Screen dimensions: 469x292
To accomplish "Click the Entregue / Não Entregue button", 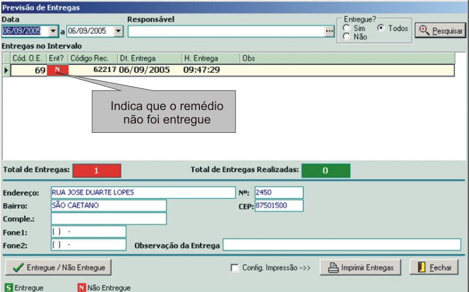I will click(x=58, y=267).
